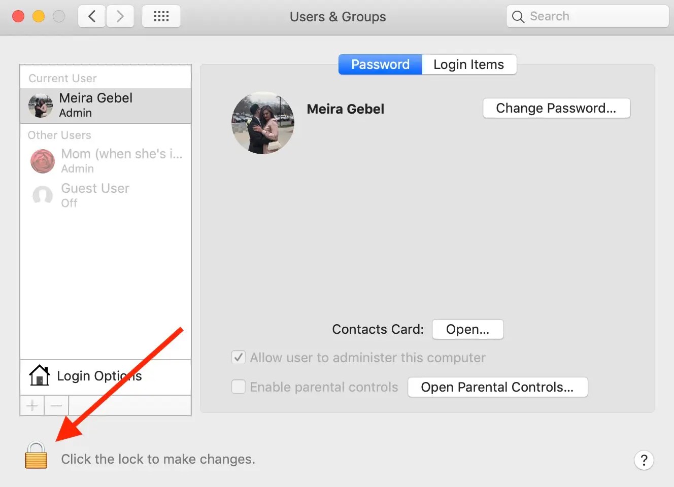The height and width of the screenshot is (487, 674).
Task: Click the house icon next to Login Options
Action: pyautogui.click(x=39, y=375)
